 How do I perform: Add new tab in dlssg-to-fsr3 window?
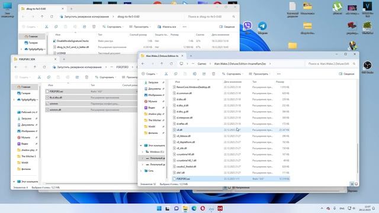pyautogui.click(x=71, y=9)
